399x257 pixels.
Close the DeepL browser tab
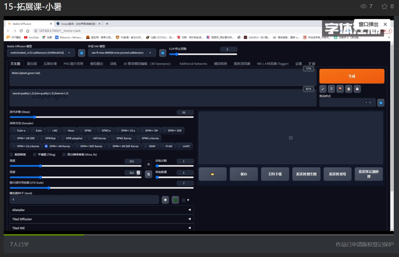pyautogui.click(x=99, y=24)
